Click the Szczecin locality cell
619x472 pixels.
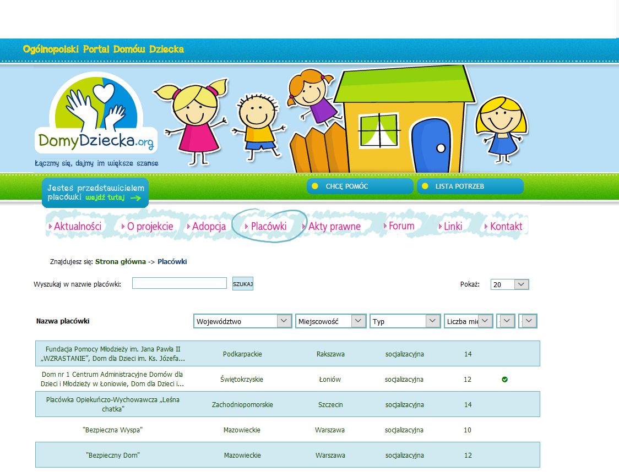pyautogui.click(x=330, y=404)
